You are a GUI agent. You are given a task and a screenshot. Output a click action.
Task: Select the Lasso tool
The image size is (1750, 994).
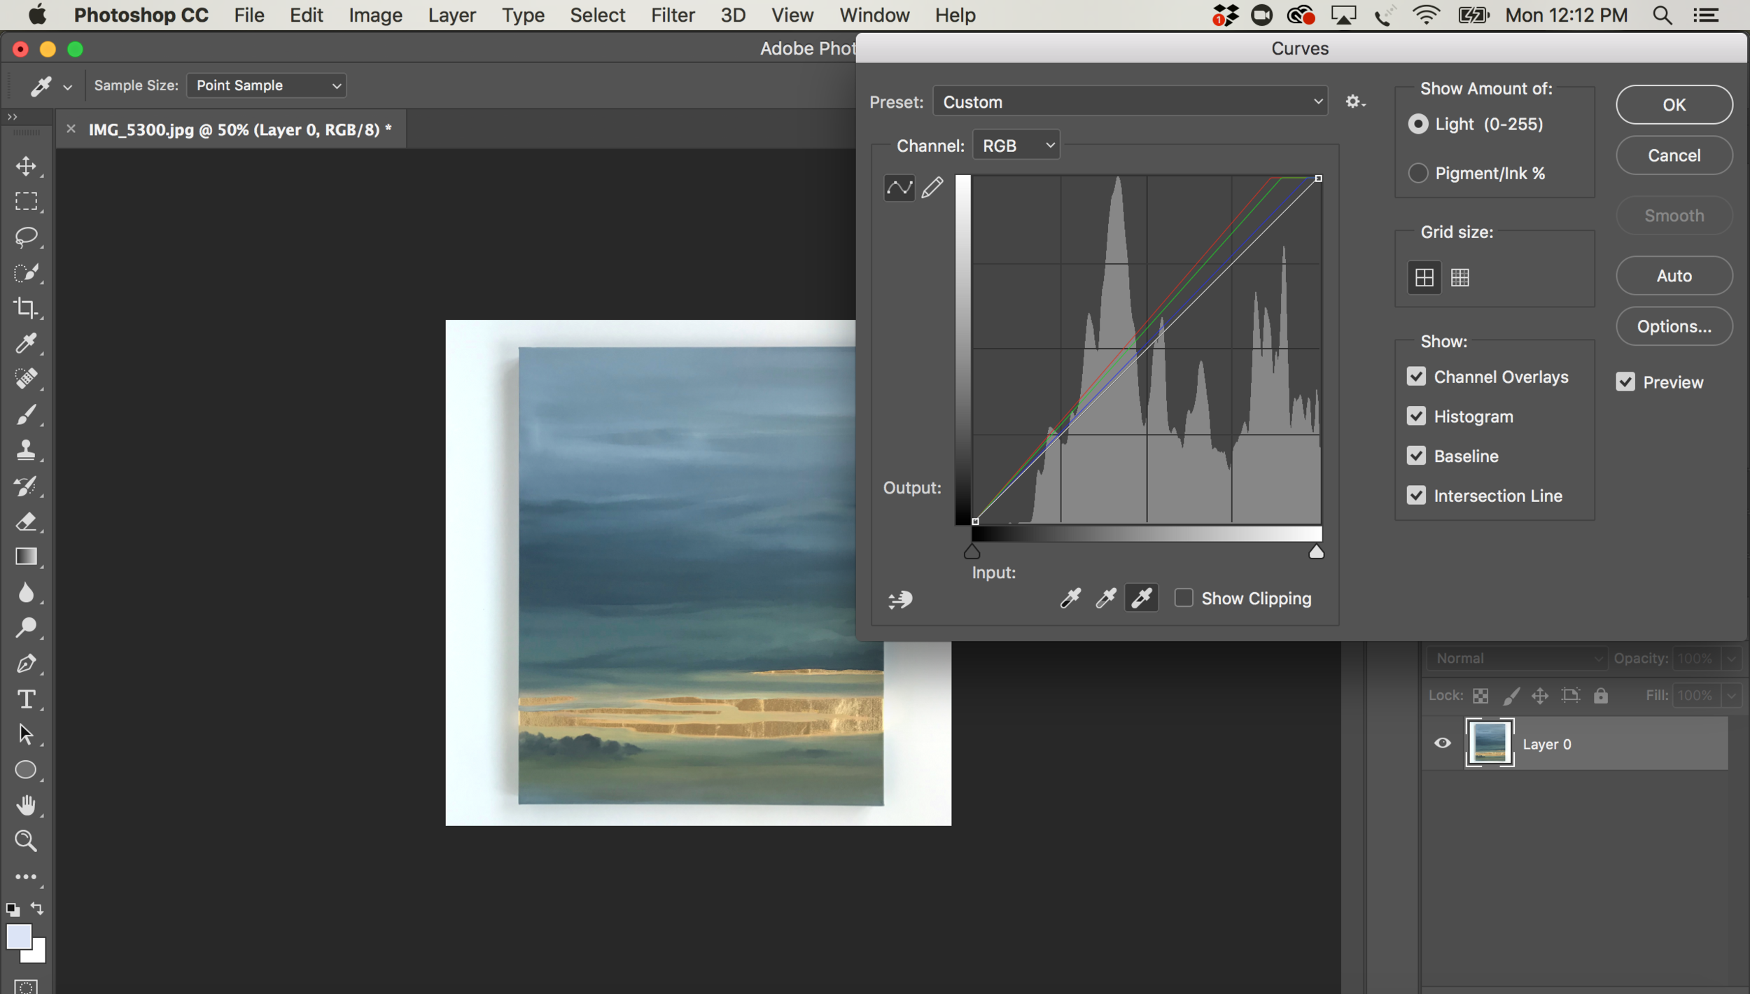coord(26,237)
